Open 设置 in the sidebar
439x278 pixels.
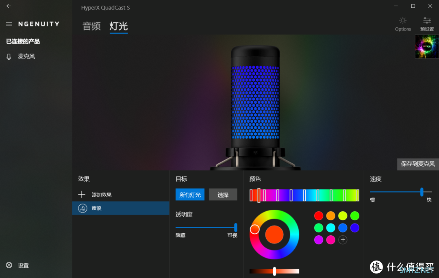pos(24,265)
